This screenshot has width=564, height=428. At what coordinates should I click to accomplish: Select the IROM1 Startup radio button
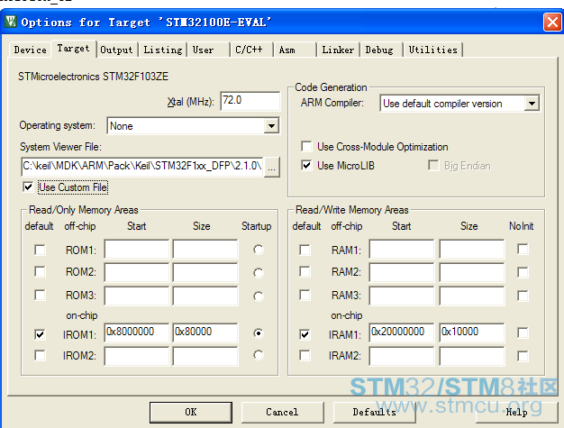[259, 333]
